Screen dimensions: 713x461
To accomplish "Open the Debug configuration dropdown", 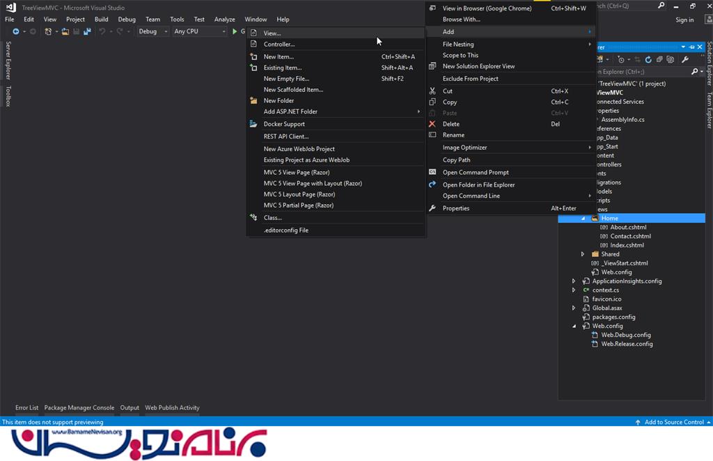I will click(x=152, y=31).
